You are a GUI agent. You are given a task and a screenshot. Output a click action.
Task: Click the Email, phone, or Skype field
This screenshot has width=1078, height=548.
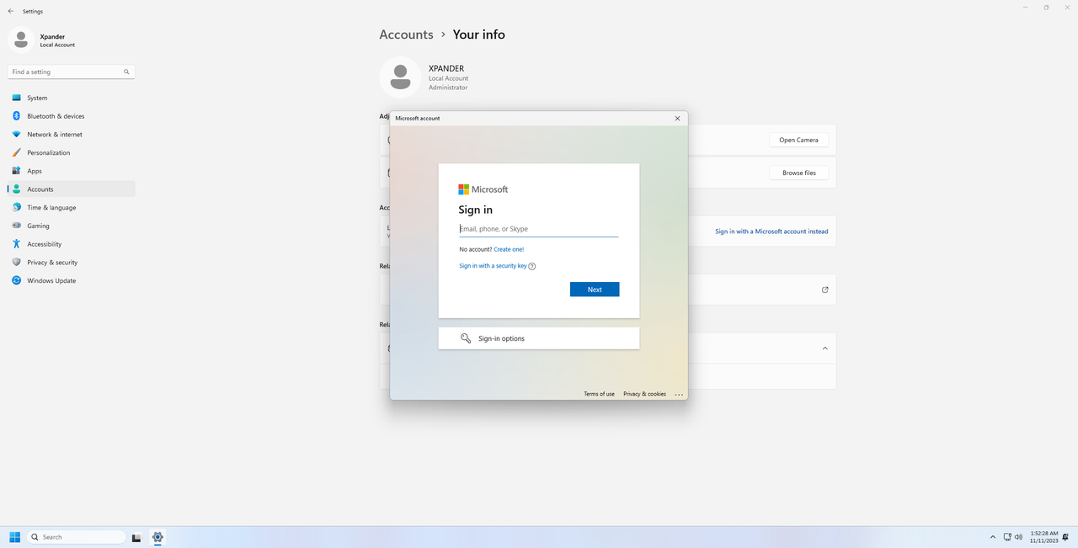539,229
